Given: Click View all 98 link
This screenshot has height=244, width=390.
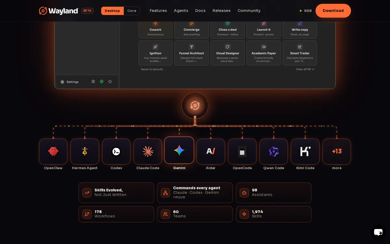Looking at the screenshot, I should pyautogui.click(x=305, y=69).
